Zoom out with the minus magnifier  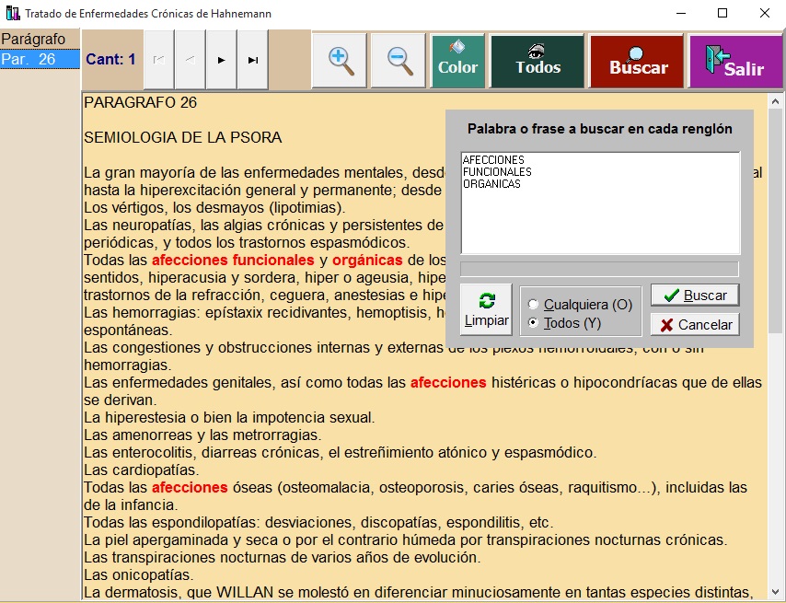coord(399,61)
